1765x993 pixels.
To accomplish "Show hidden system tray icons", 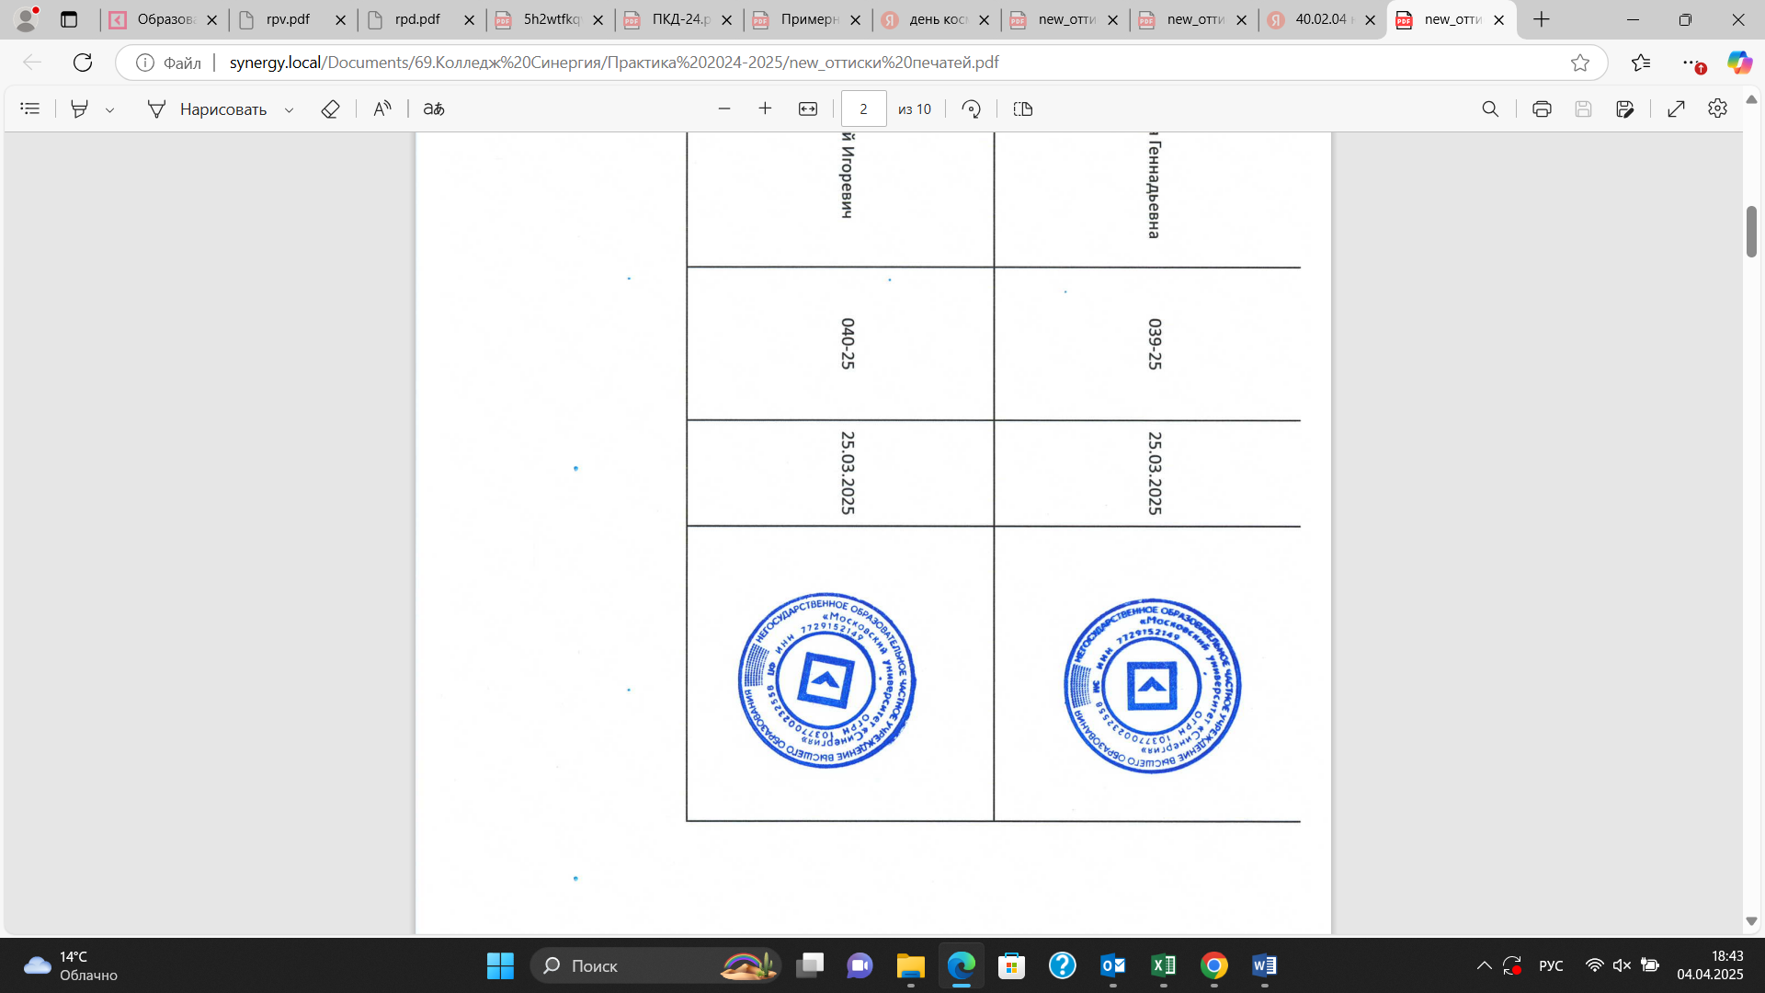I will 1484,965.
